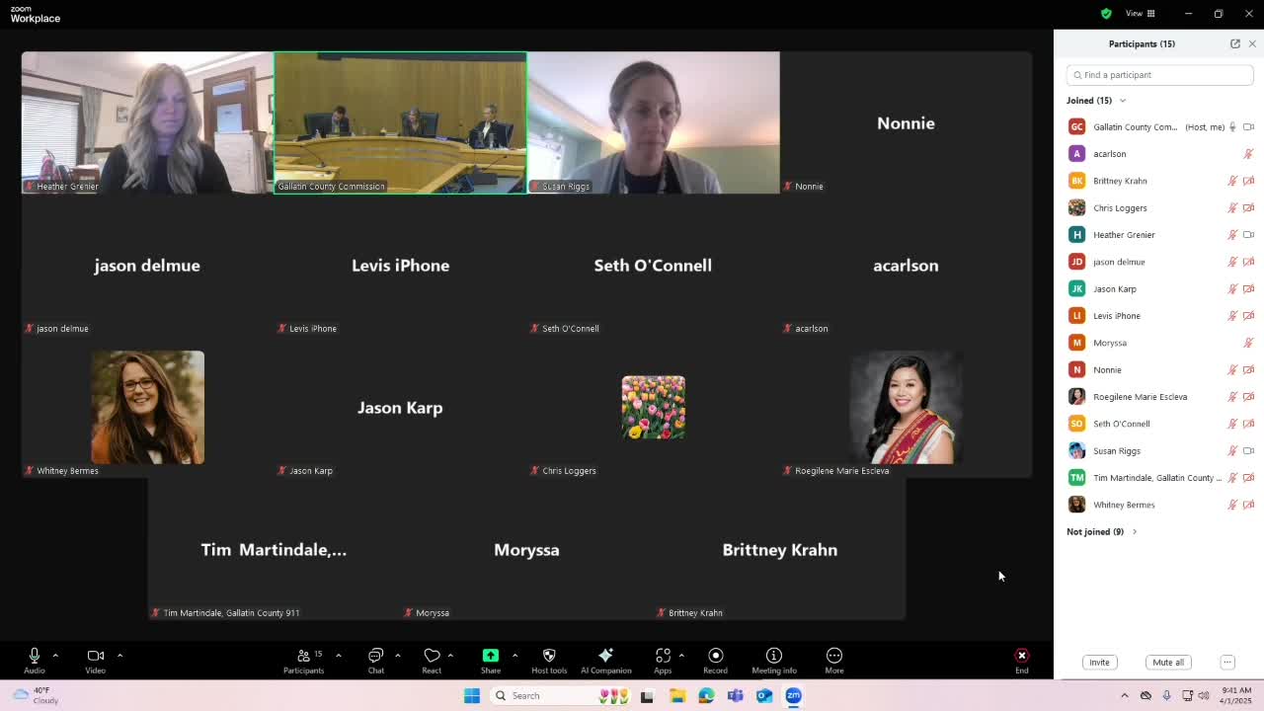Open the weather widget showing 40°F Cloudy
The height and width of the screenshot is (711, 1264).
pyautogui.click(x=36, y=695)
